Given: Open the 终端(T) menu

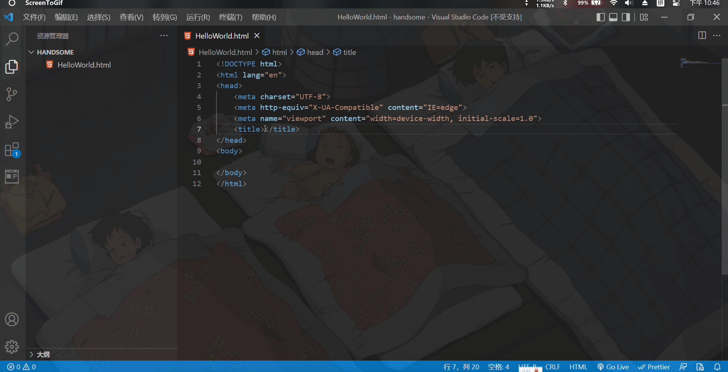Looking at the screenshot, I should 231,17.
